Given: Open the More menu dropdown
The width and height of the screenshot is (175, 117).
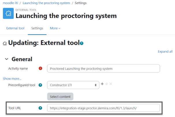Looking at the screenshot, I should [55, 28].
